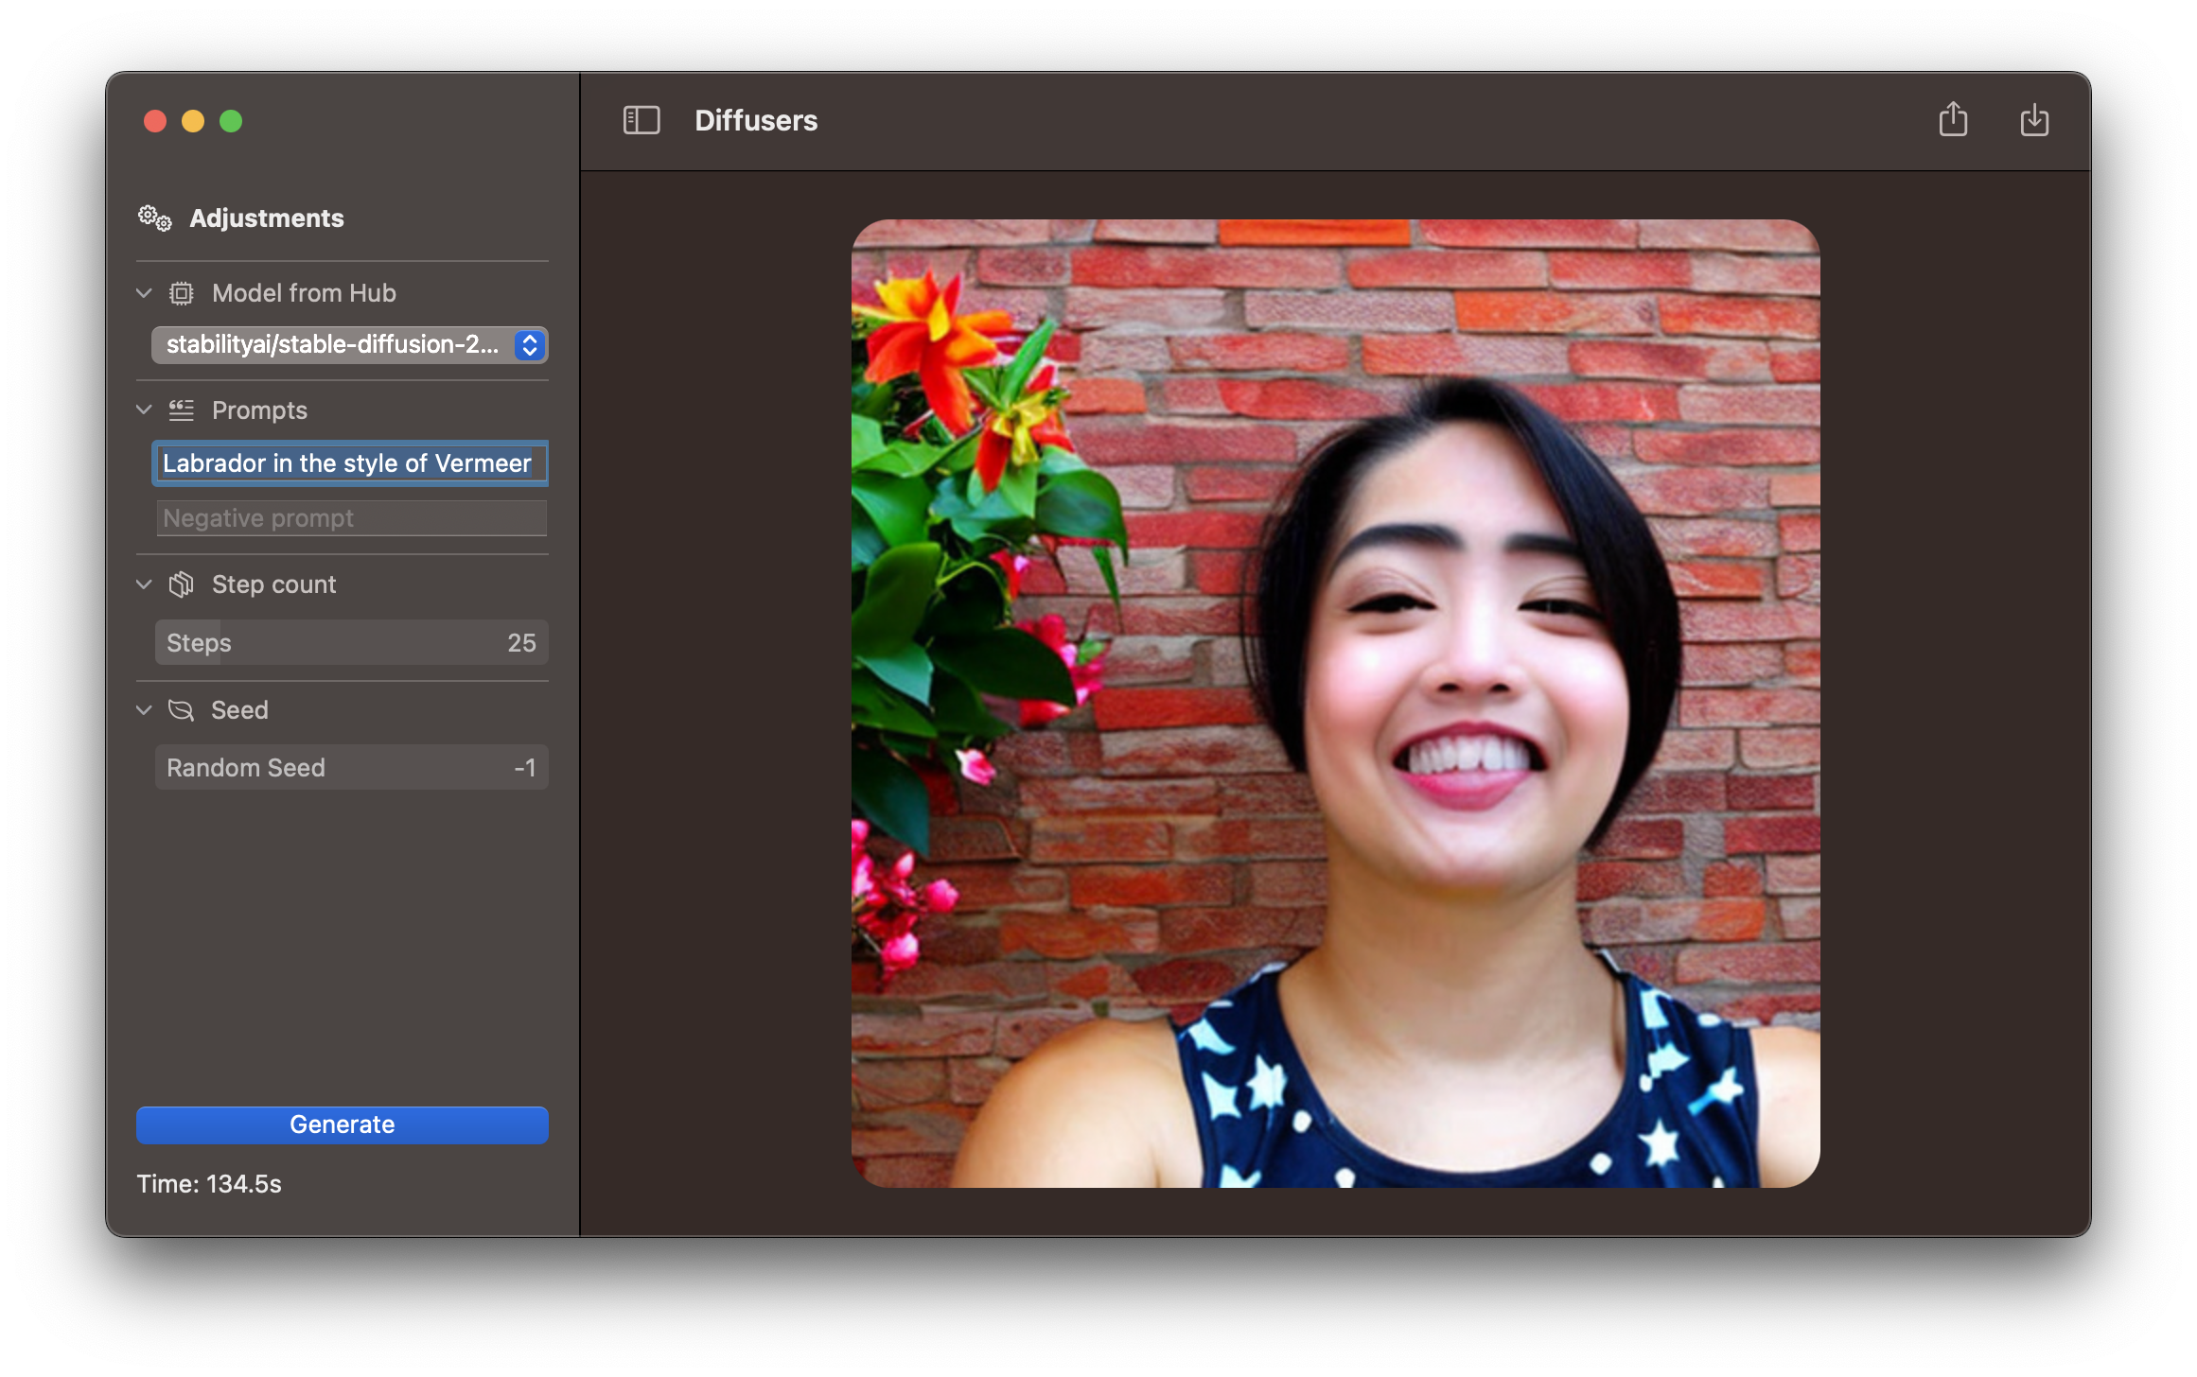2197x1377 pixels.
Task: Click the save/download image icon
Action: [x=2033, y=120]
